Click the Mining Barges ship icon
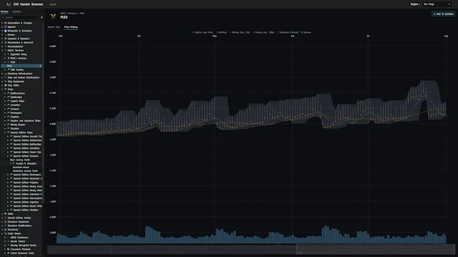The width and height of the screenshot is (458, 257). (x=8, y=125)
